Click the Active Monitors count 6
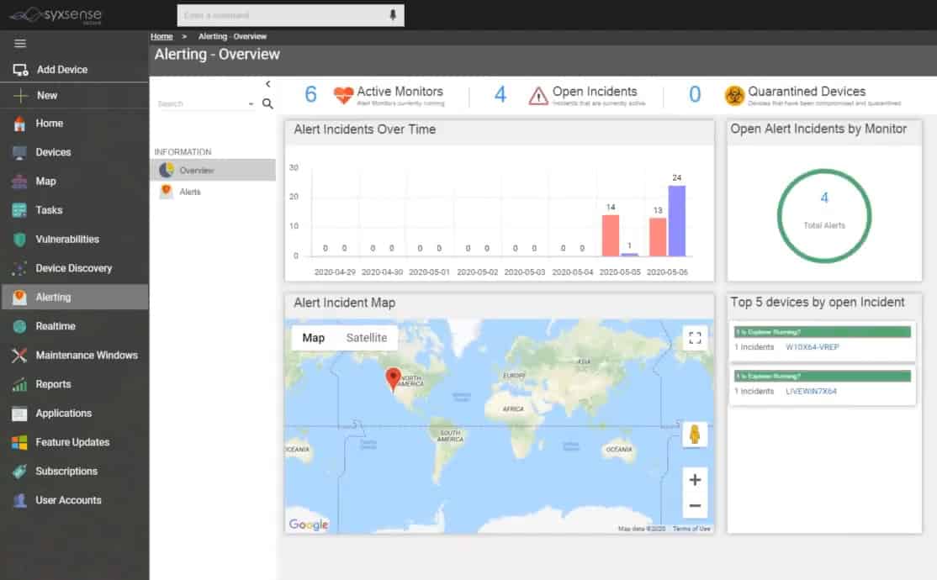 tap(310, 94)
